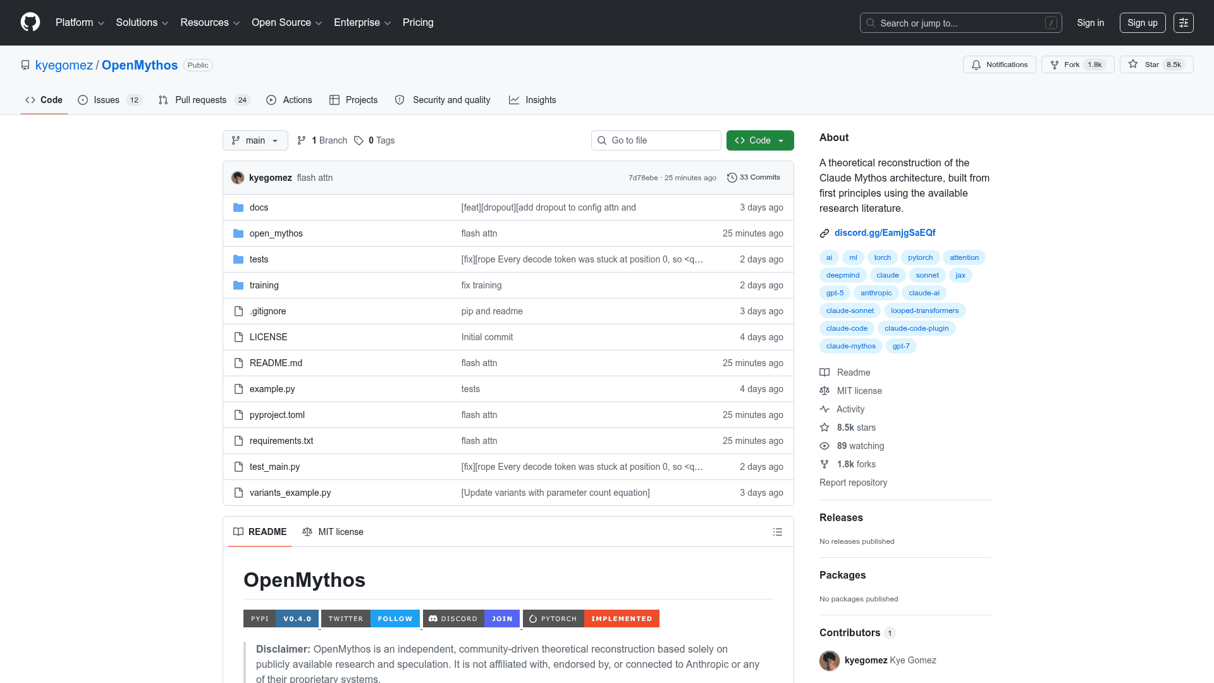The height and width of the screenshot is (683, 1214).
Task: Open the Platform navigation menu
Action: tap(80, 23)
